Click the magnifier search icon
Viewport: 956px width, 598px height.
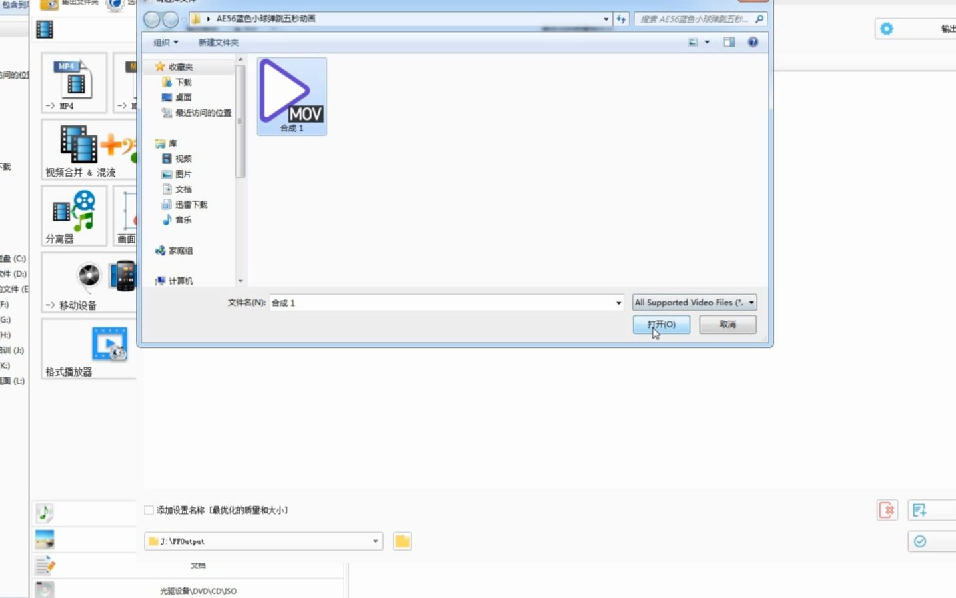pos(759,19)
